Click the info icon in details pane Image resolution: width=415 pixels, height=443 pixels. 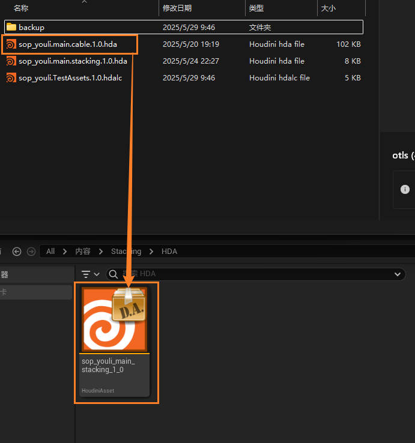coord(405,188)
